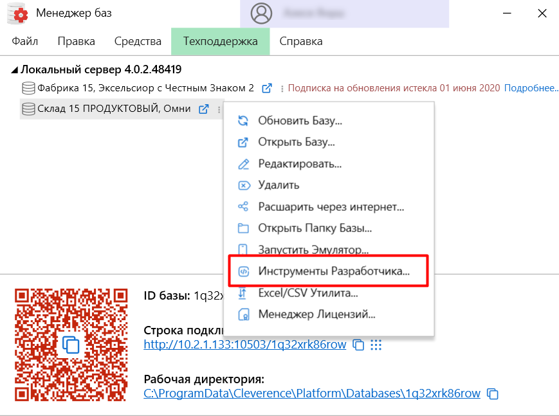Image resolution: width=559 pixels, height=416 pixels.
Task: Open the three-dot menu beside Фабрика 15
Action: click(282, 88)
